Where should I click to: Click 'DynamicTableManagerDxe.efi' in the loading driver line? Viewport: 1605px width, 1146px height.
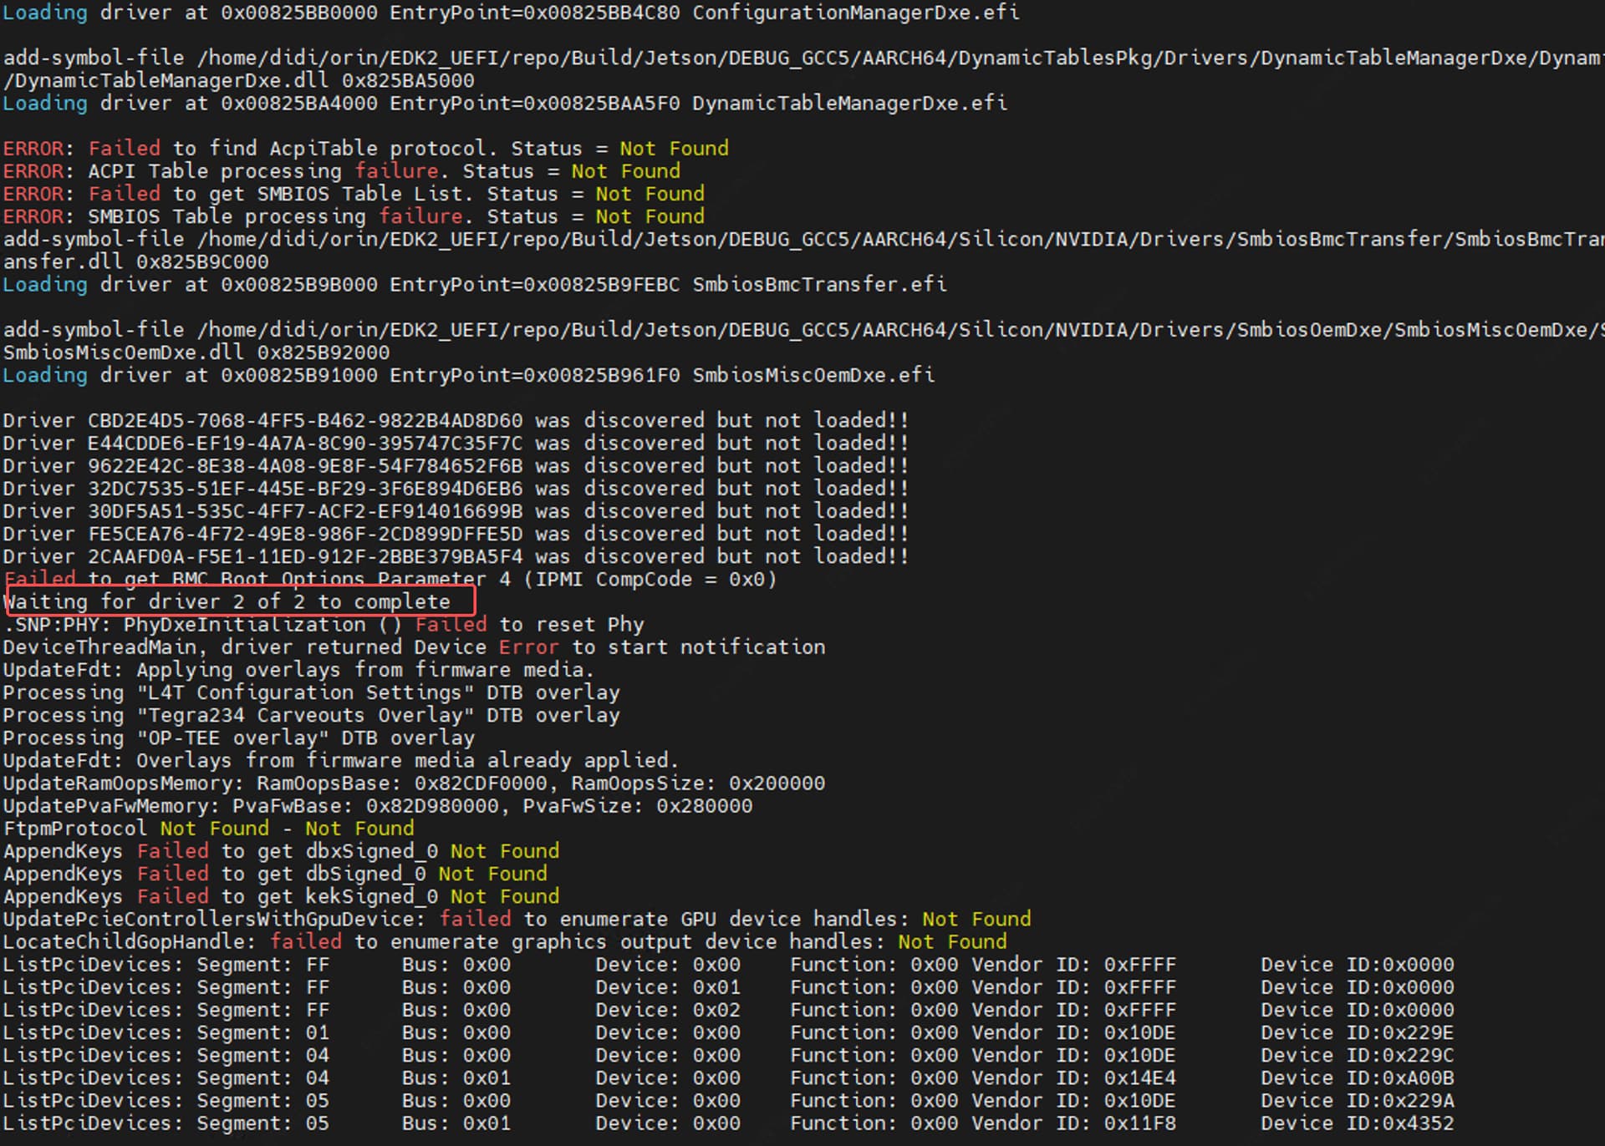tap(849, 103)
